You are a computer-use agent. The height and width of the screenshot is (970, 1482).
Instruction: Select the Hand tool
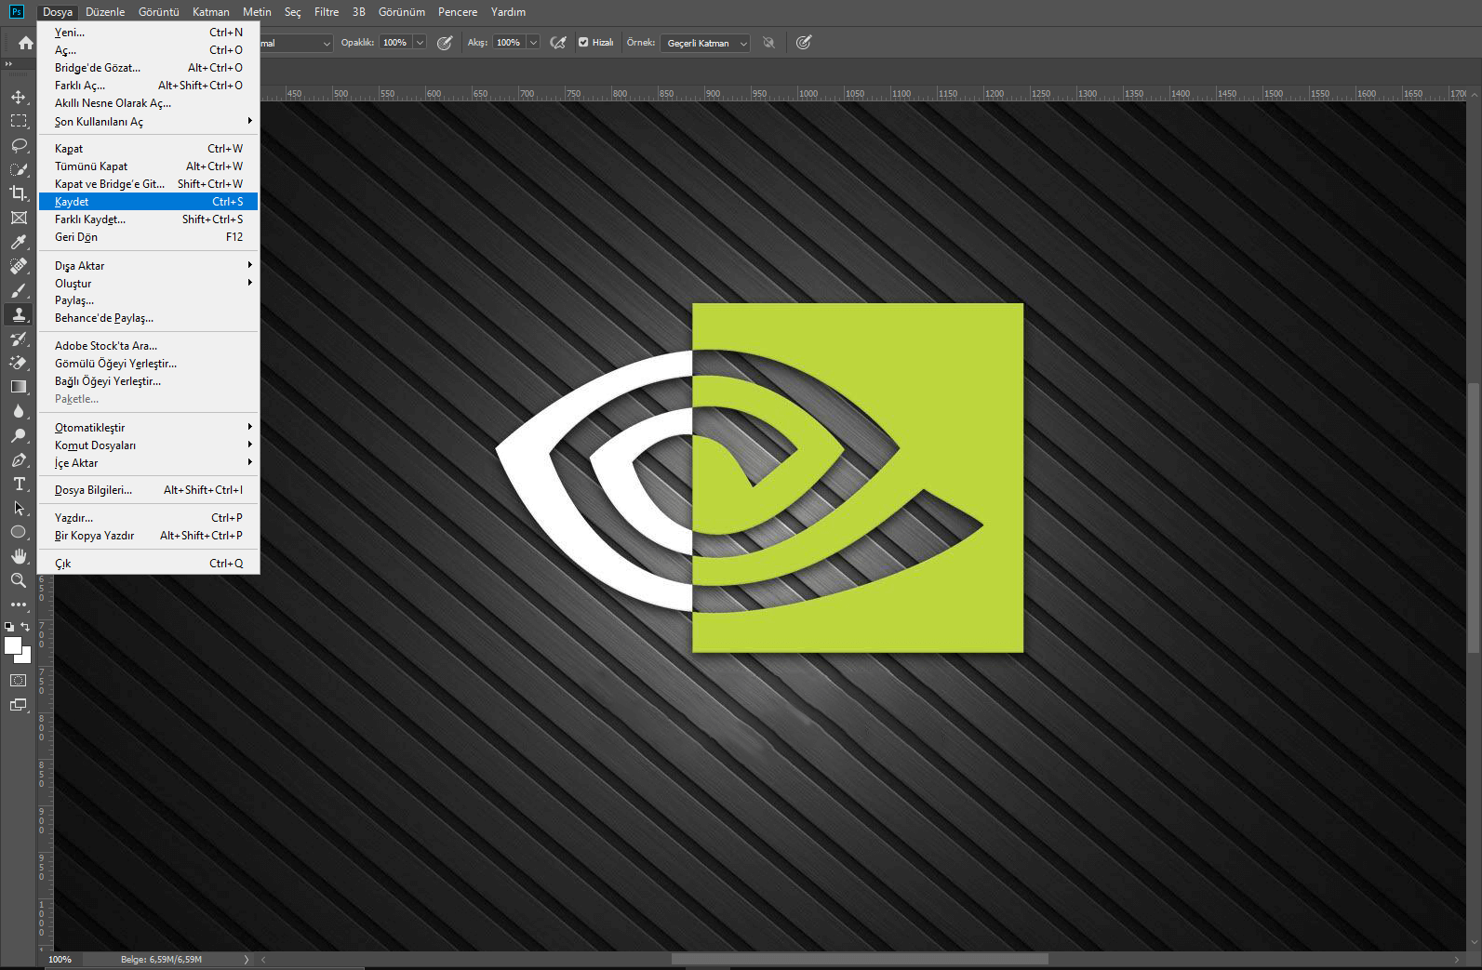pyautogui.click(x=19, y=556)
